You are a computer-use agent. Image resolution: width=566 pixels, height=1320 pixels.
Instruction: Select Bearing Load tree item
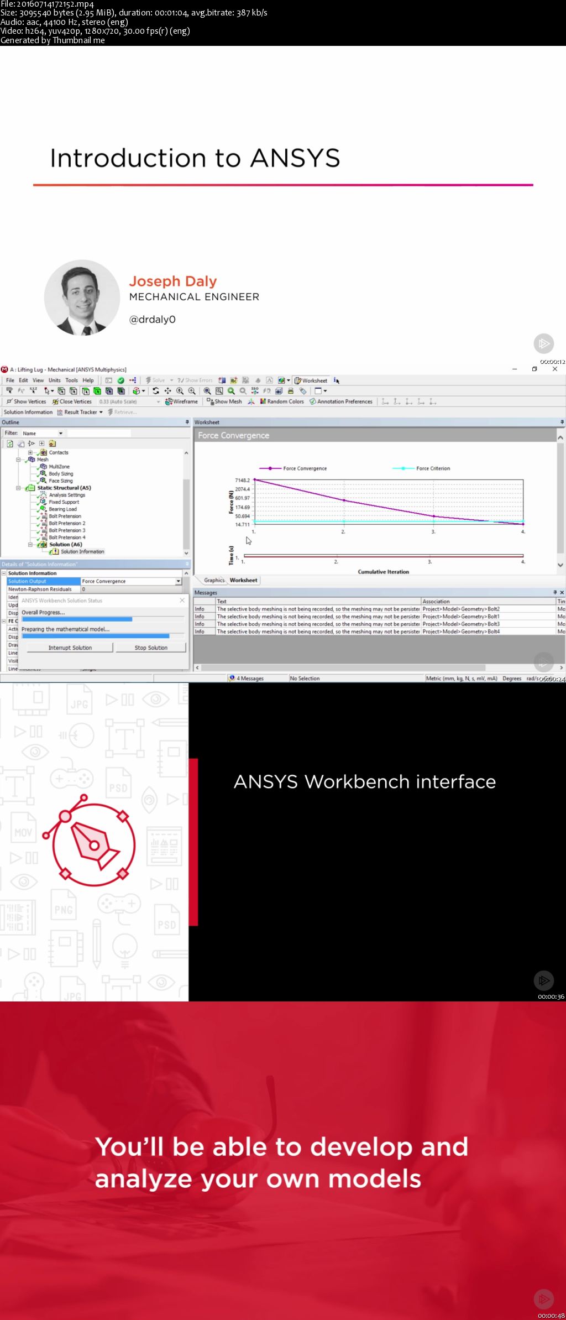(x=62, y=509)
